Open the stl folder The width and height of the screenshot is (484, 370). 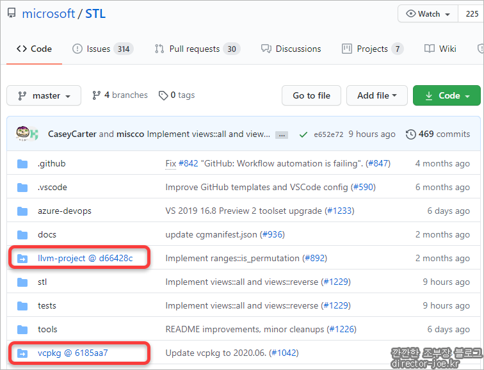(42, 282)
